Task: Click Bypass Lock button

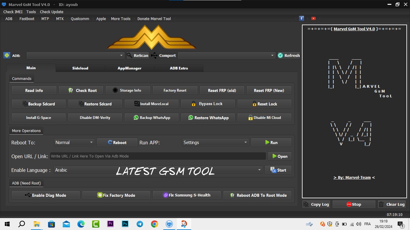Action: pos(208,104)
